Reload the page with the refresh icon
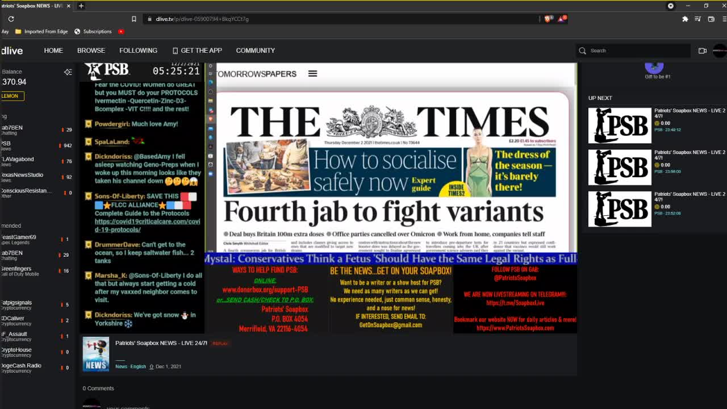727x409 pixels. (x=11, y=19)
